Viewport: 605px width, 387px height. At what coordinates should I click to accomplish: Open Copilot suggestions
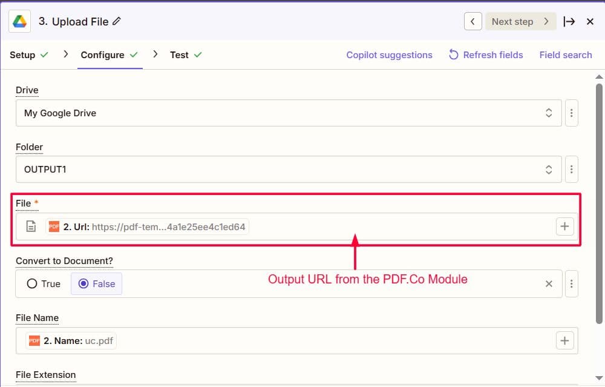389,55
